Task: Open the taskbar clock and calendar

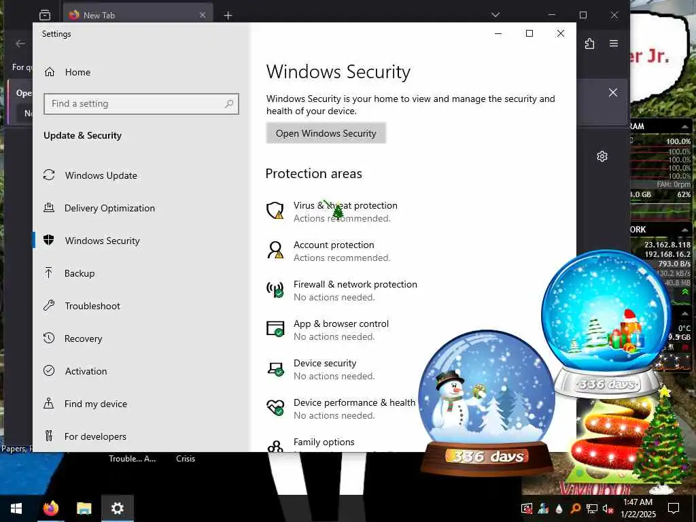Action: pos(638,508)
